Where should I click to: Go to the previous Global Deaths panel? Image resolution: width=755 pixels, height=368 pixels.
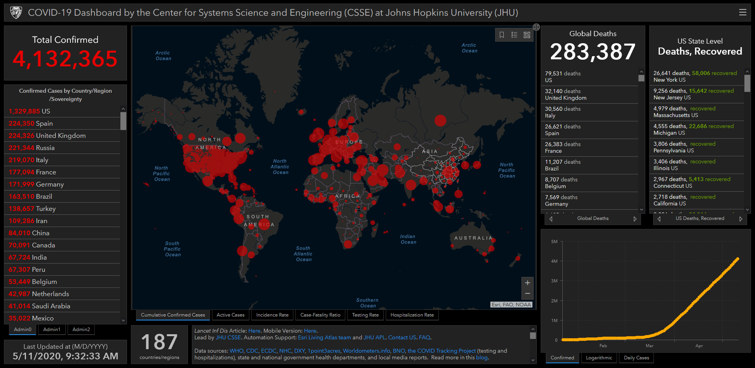coord(551,219)
